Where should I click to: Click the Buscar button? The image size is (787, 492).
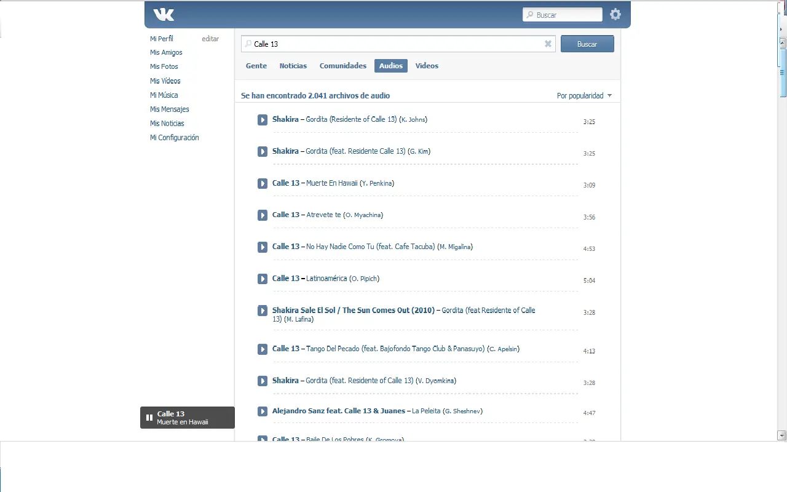click(x=587, y=44)
